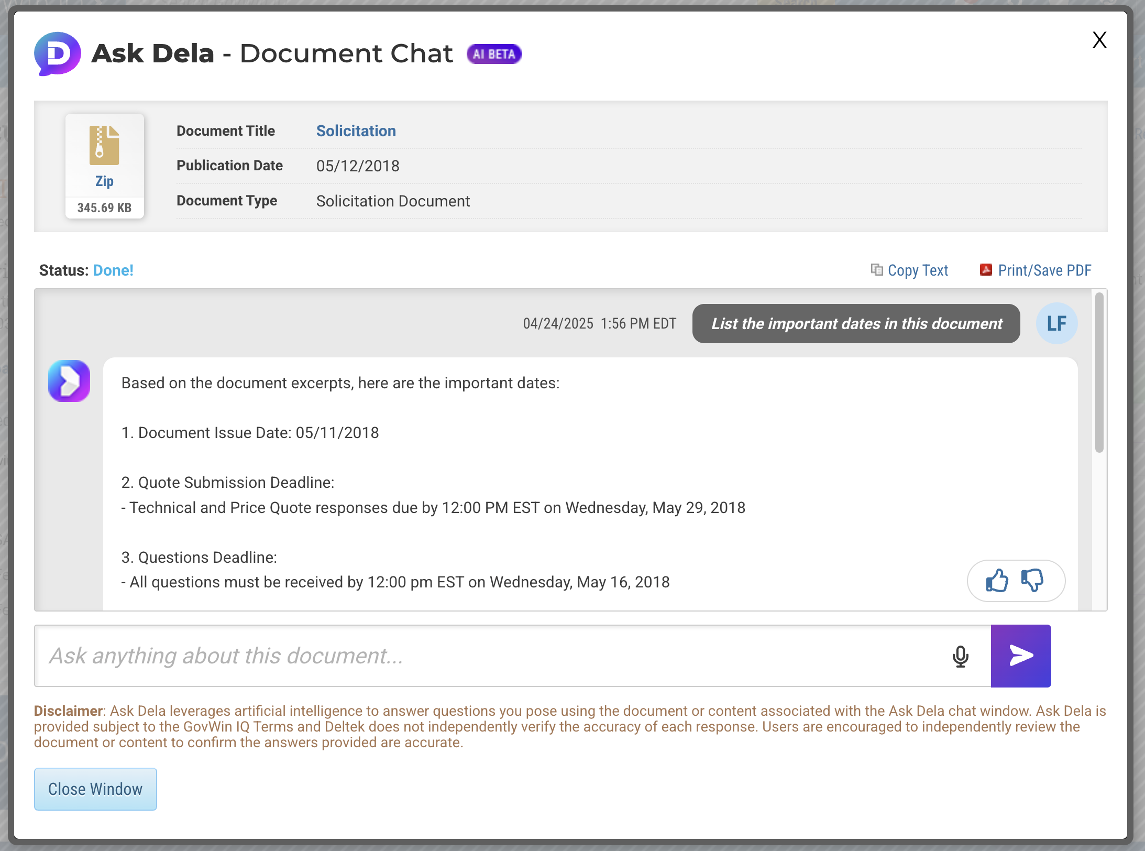Give the response a thumbs up

[996, 581]
